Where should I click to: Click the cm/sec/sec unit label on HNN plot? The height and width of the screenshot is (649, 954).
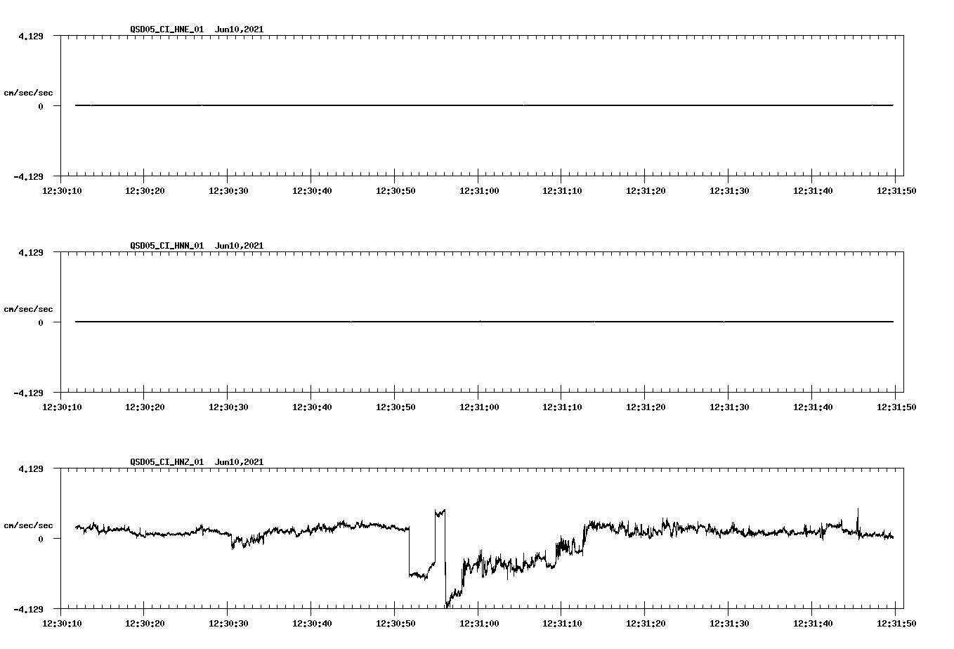(x=28, y=309)
